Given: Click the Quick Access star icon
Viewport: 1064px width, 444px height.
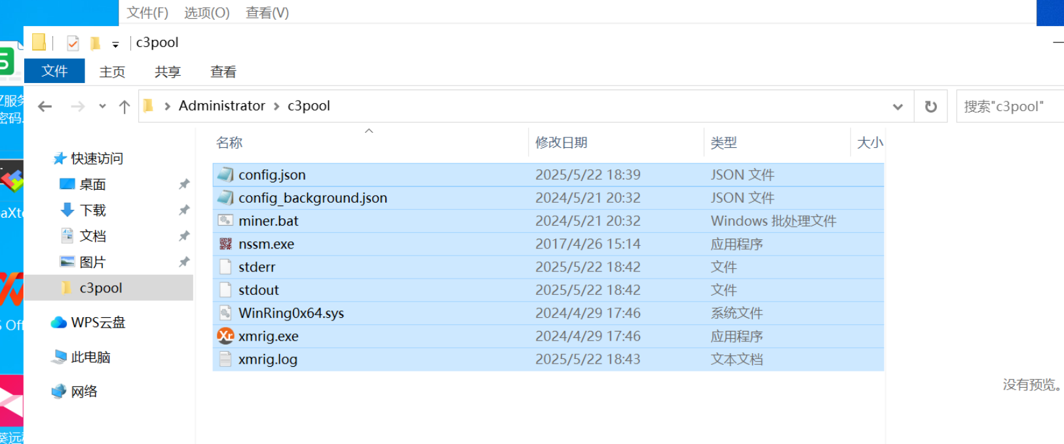Looking at the screenshot, I should (60, 158).
